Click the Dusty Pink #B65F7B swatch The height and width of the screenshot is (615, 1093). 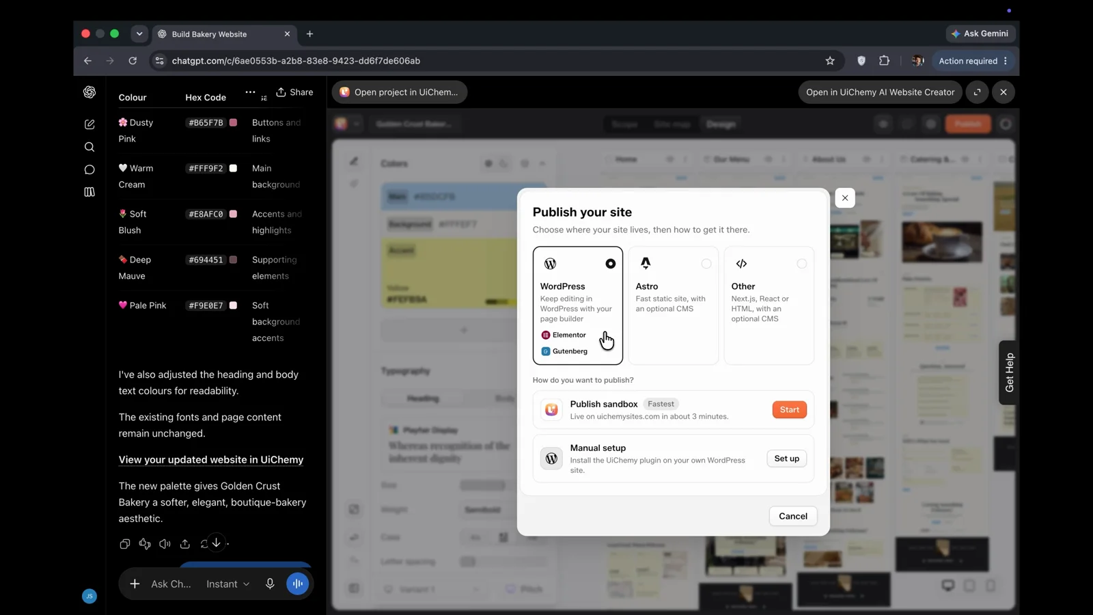coord(233,122)
